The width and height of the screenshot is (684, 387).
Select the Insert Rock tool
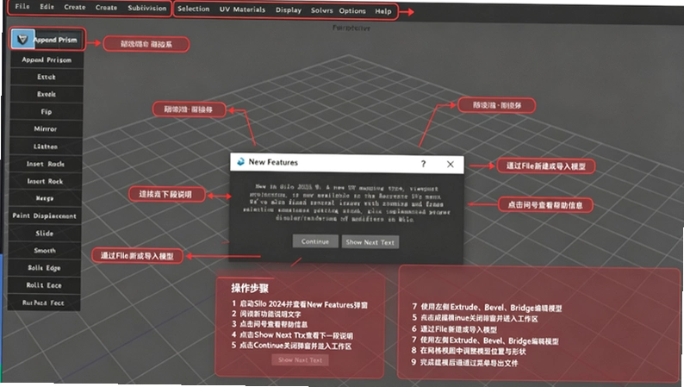tap(46, 181)
